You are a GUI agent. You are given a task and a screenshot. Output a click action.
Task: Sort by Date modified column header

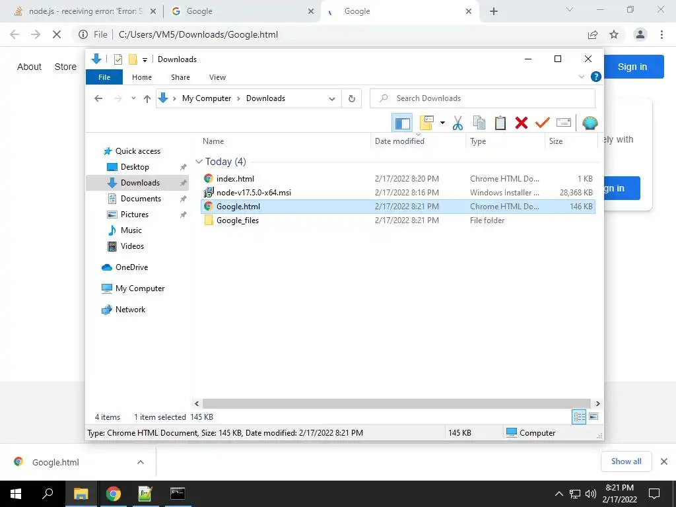(418, 141)
